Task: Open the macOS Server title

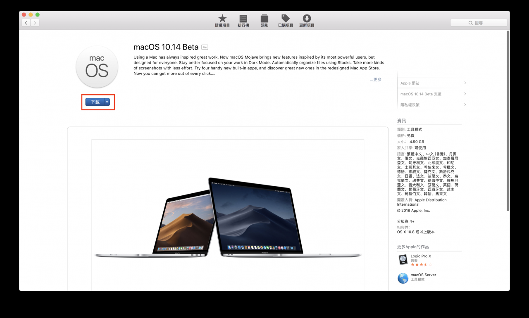Action: (423, 275)
